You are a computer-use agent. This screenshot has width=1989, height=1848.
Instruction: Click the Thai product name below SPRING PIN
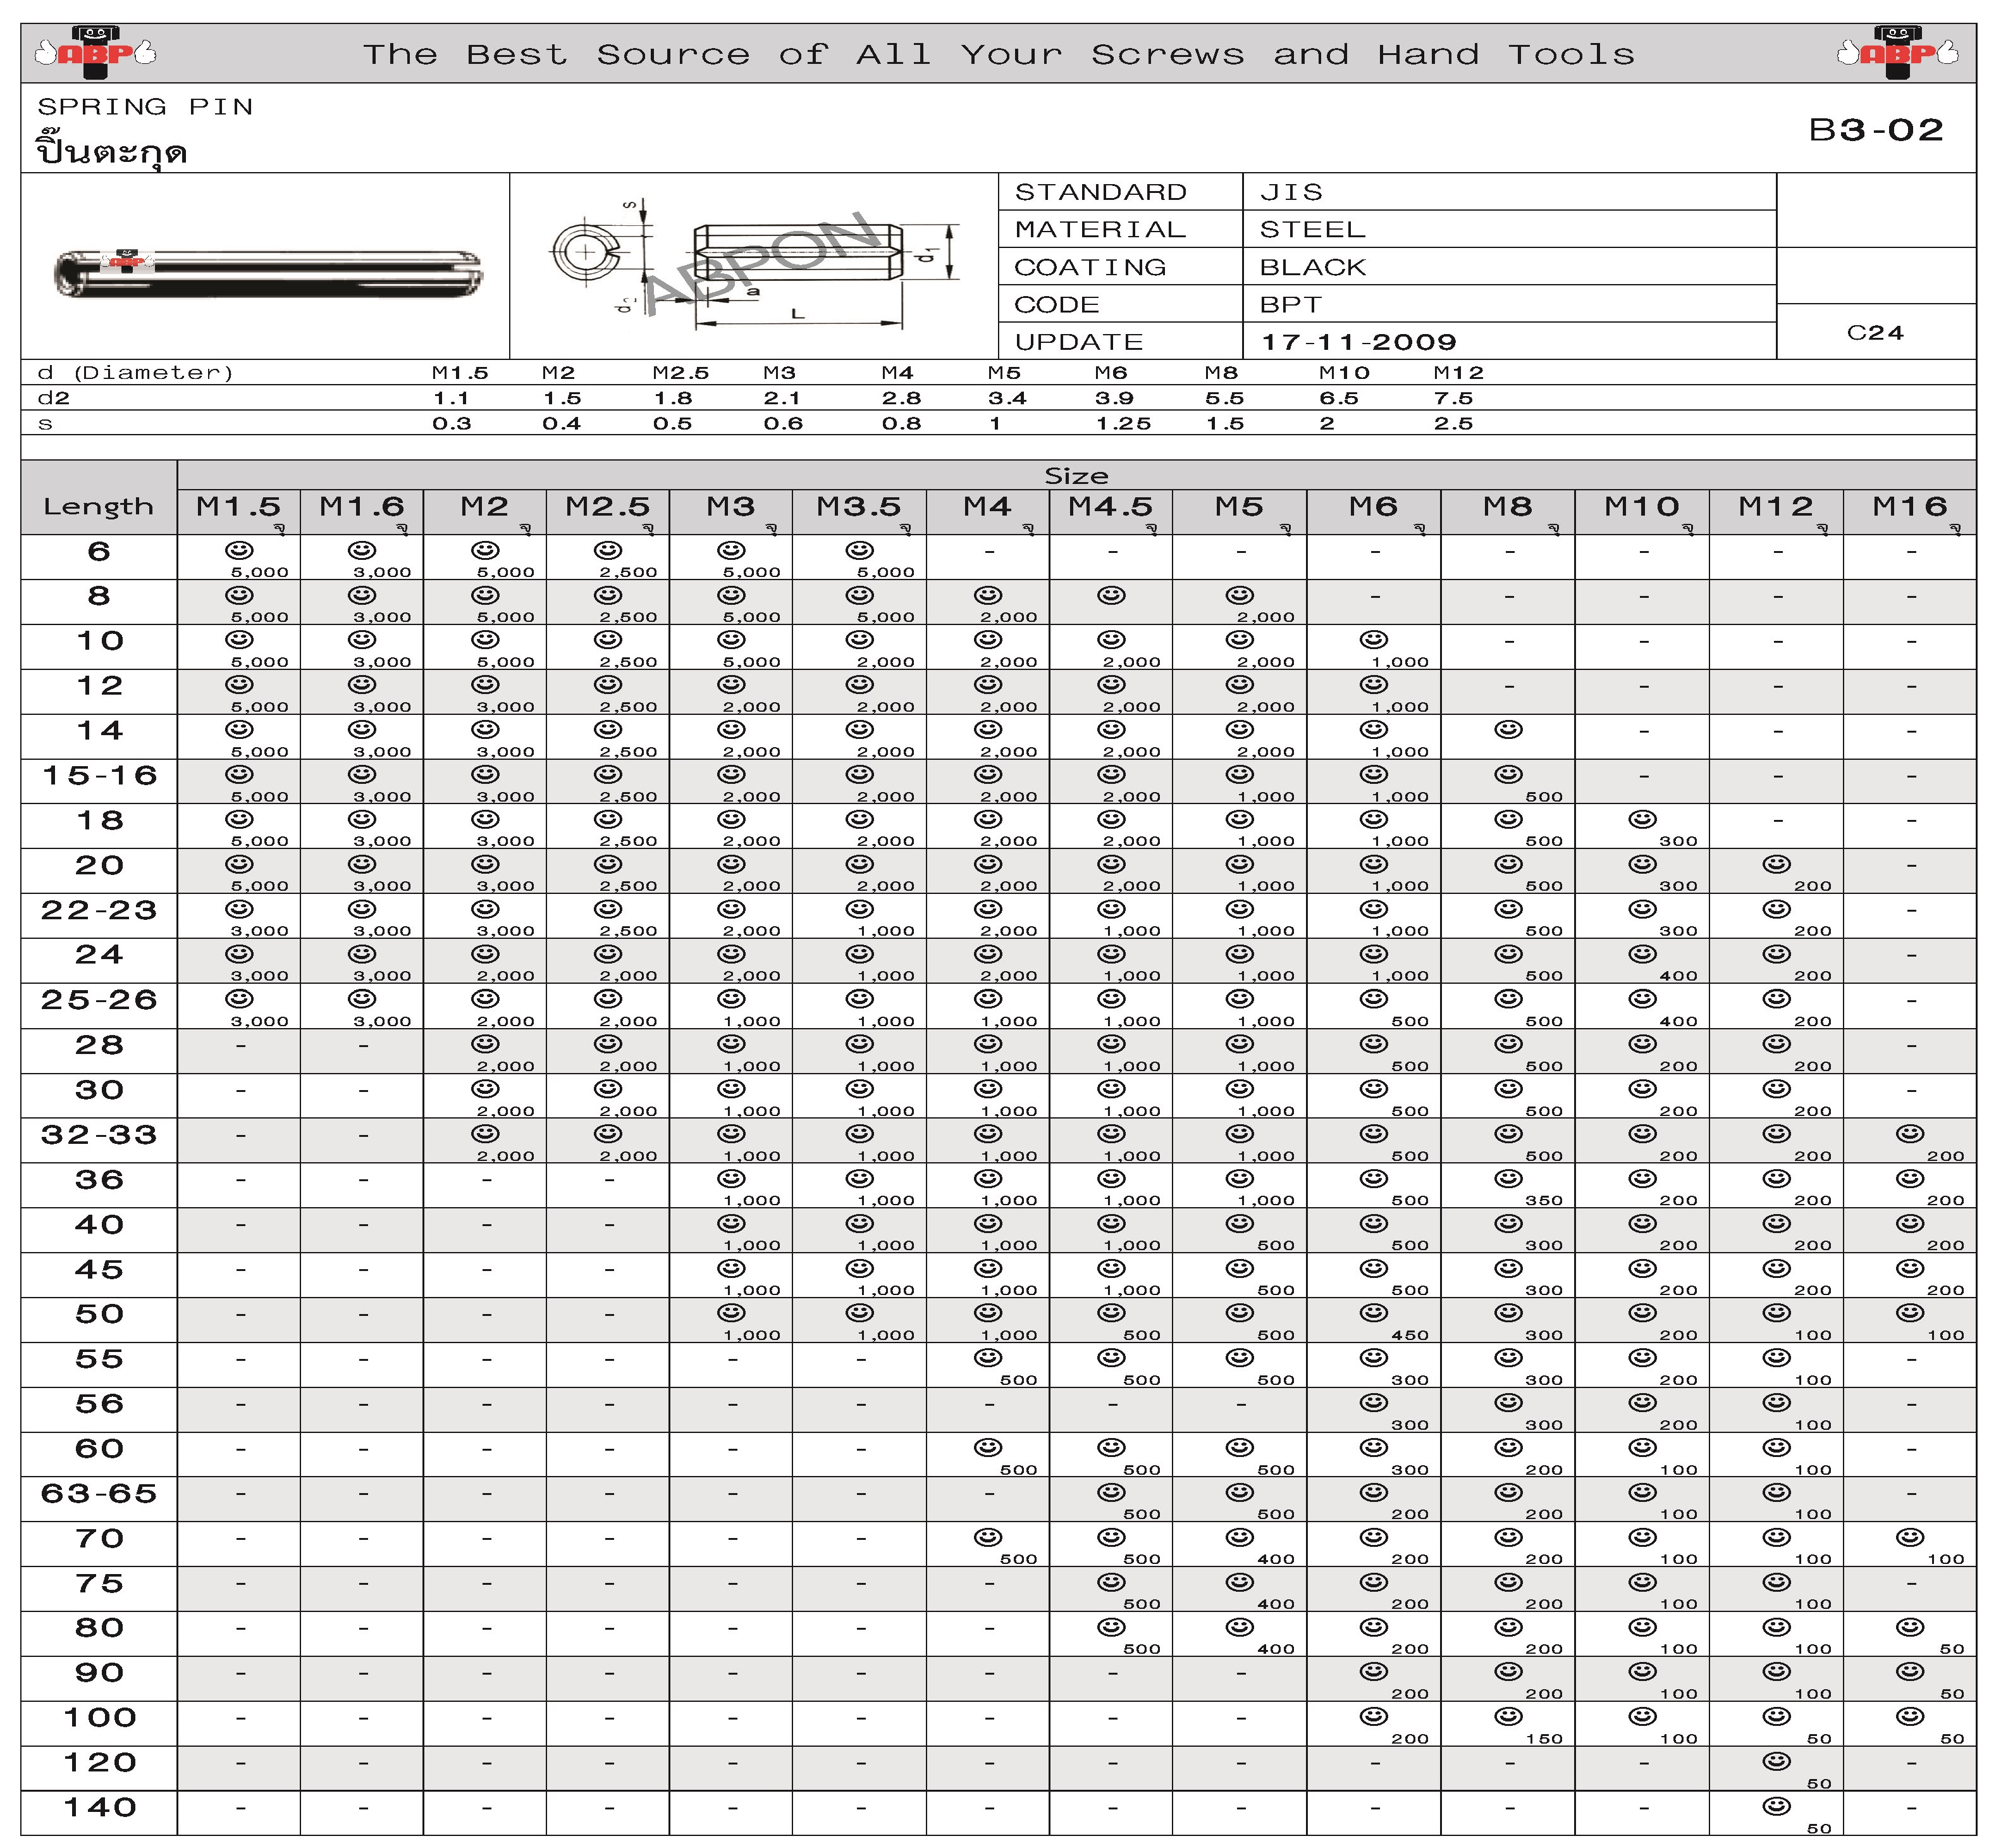[112, 151]
